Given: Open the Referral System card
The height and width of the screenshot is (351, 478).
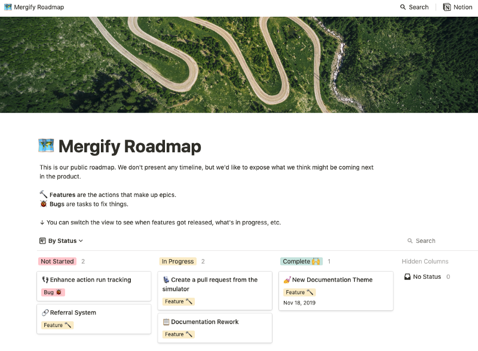Looking at the screenshot, I should pos(94,319).
